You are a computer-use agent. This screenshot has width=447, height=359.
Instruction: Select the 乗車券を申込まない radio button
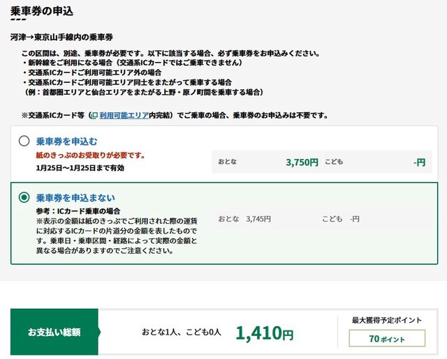tap(24, 197)
